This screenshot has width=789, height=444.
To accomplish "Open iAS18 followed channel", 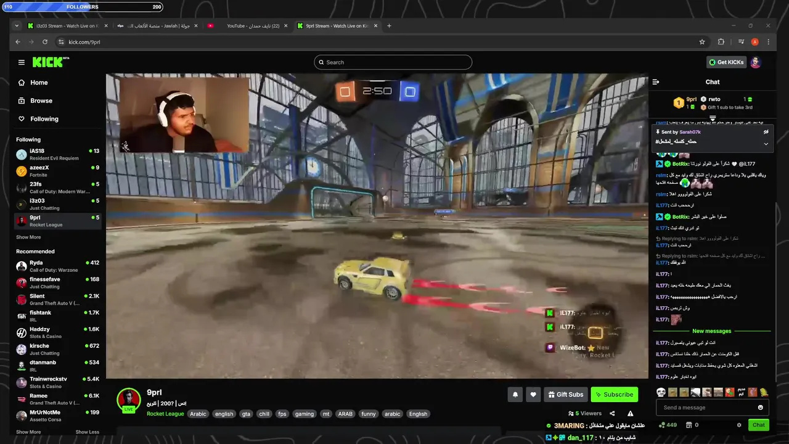I will (58, 154).
